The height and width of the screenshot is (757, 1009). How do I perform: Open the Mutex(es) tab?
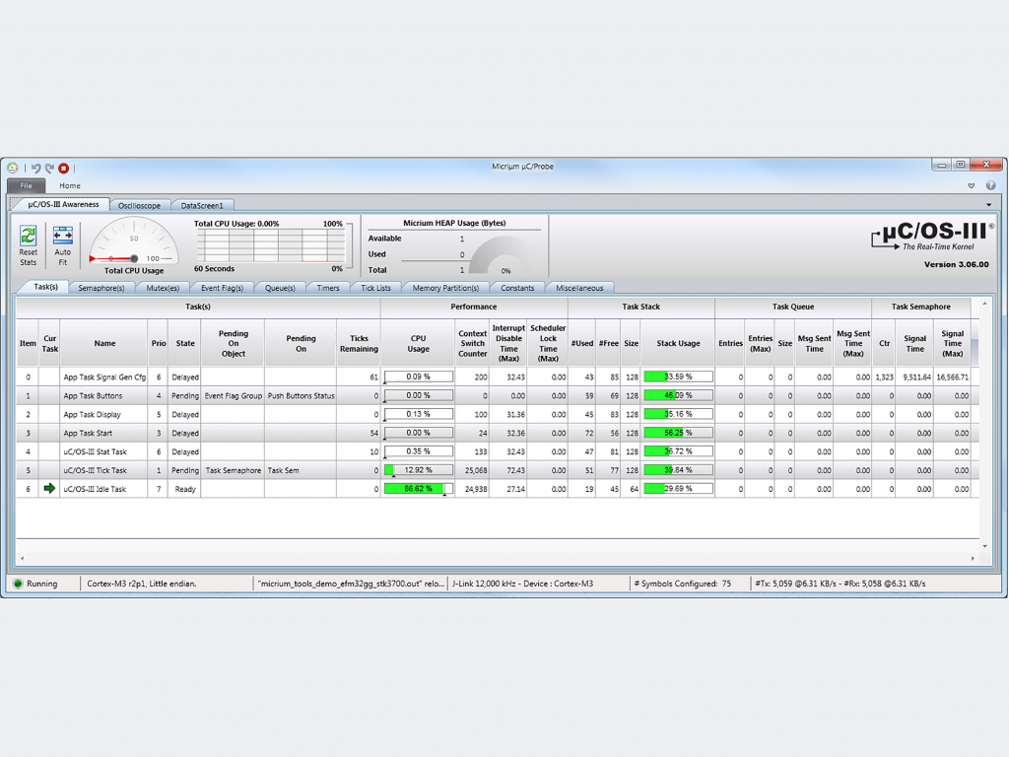coord(163,288)
